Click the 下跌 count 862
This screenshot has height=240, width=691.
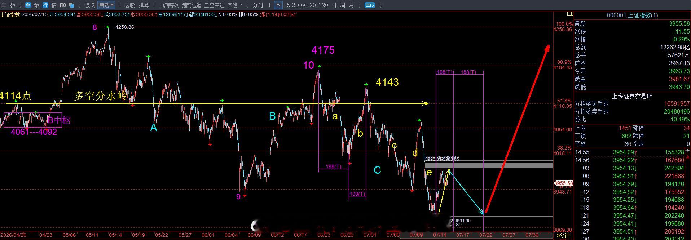[x=626, y=136]
